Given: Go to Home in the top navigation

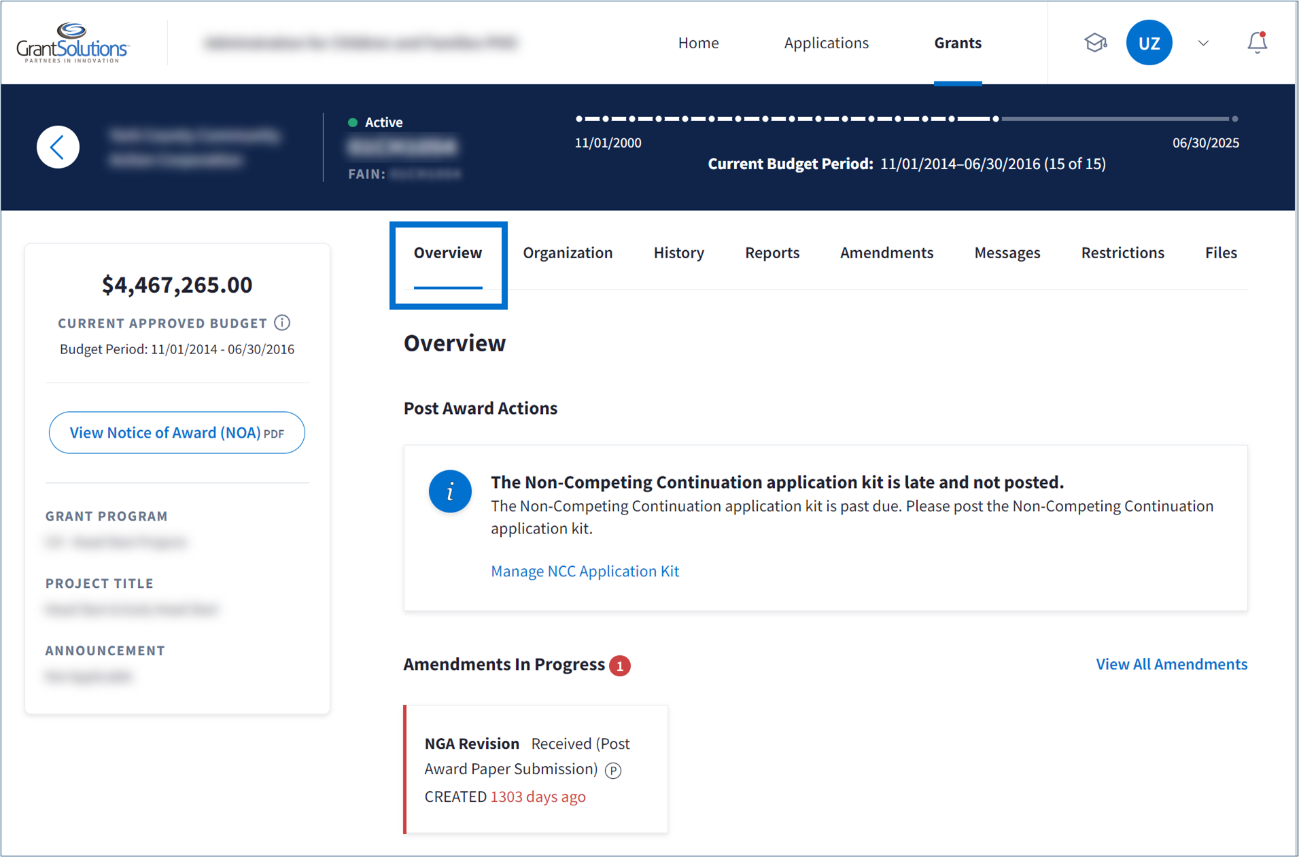Looking at the screenshot, I should (698, 43).
